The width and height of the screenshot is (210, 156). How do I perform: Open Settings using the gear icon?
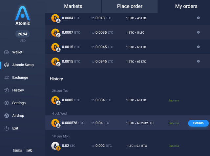click(x=7, y=103)
